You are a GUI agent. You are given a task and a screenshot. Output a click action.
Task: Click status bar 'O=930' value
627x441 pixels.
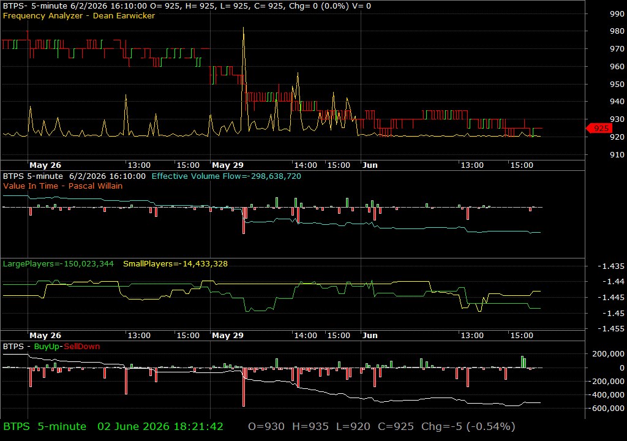[x=266, y=426]
